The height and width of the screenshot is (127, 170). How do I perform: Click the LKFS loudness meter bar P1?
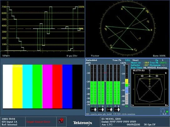coord(127,84)
